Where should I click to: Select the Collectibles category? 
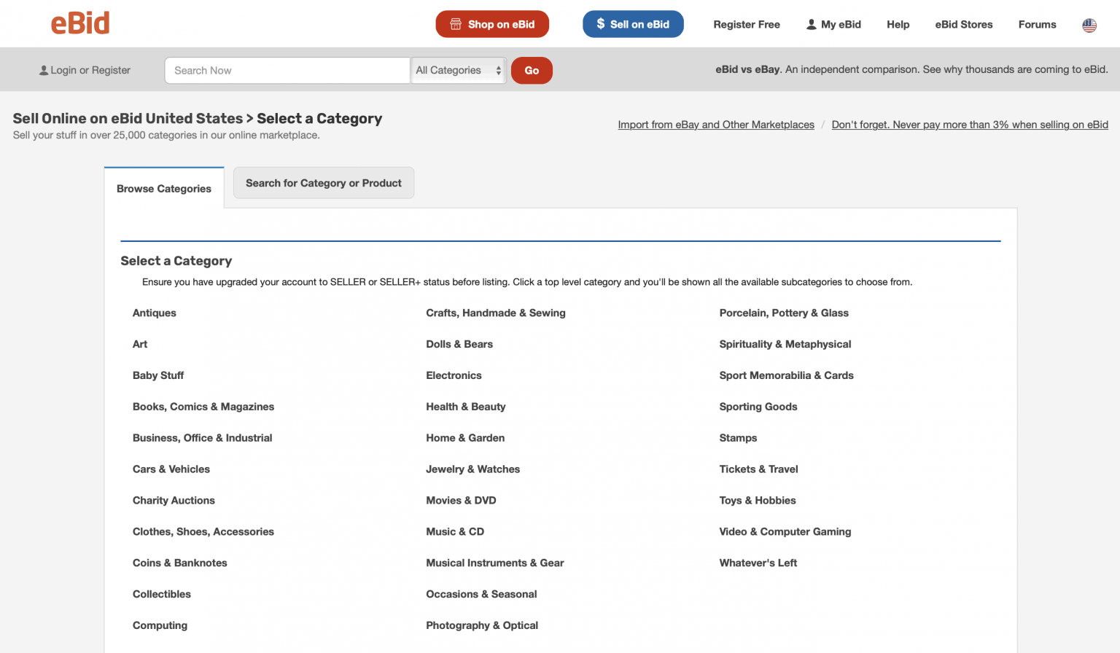click(x=162, y=595)
